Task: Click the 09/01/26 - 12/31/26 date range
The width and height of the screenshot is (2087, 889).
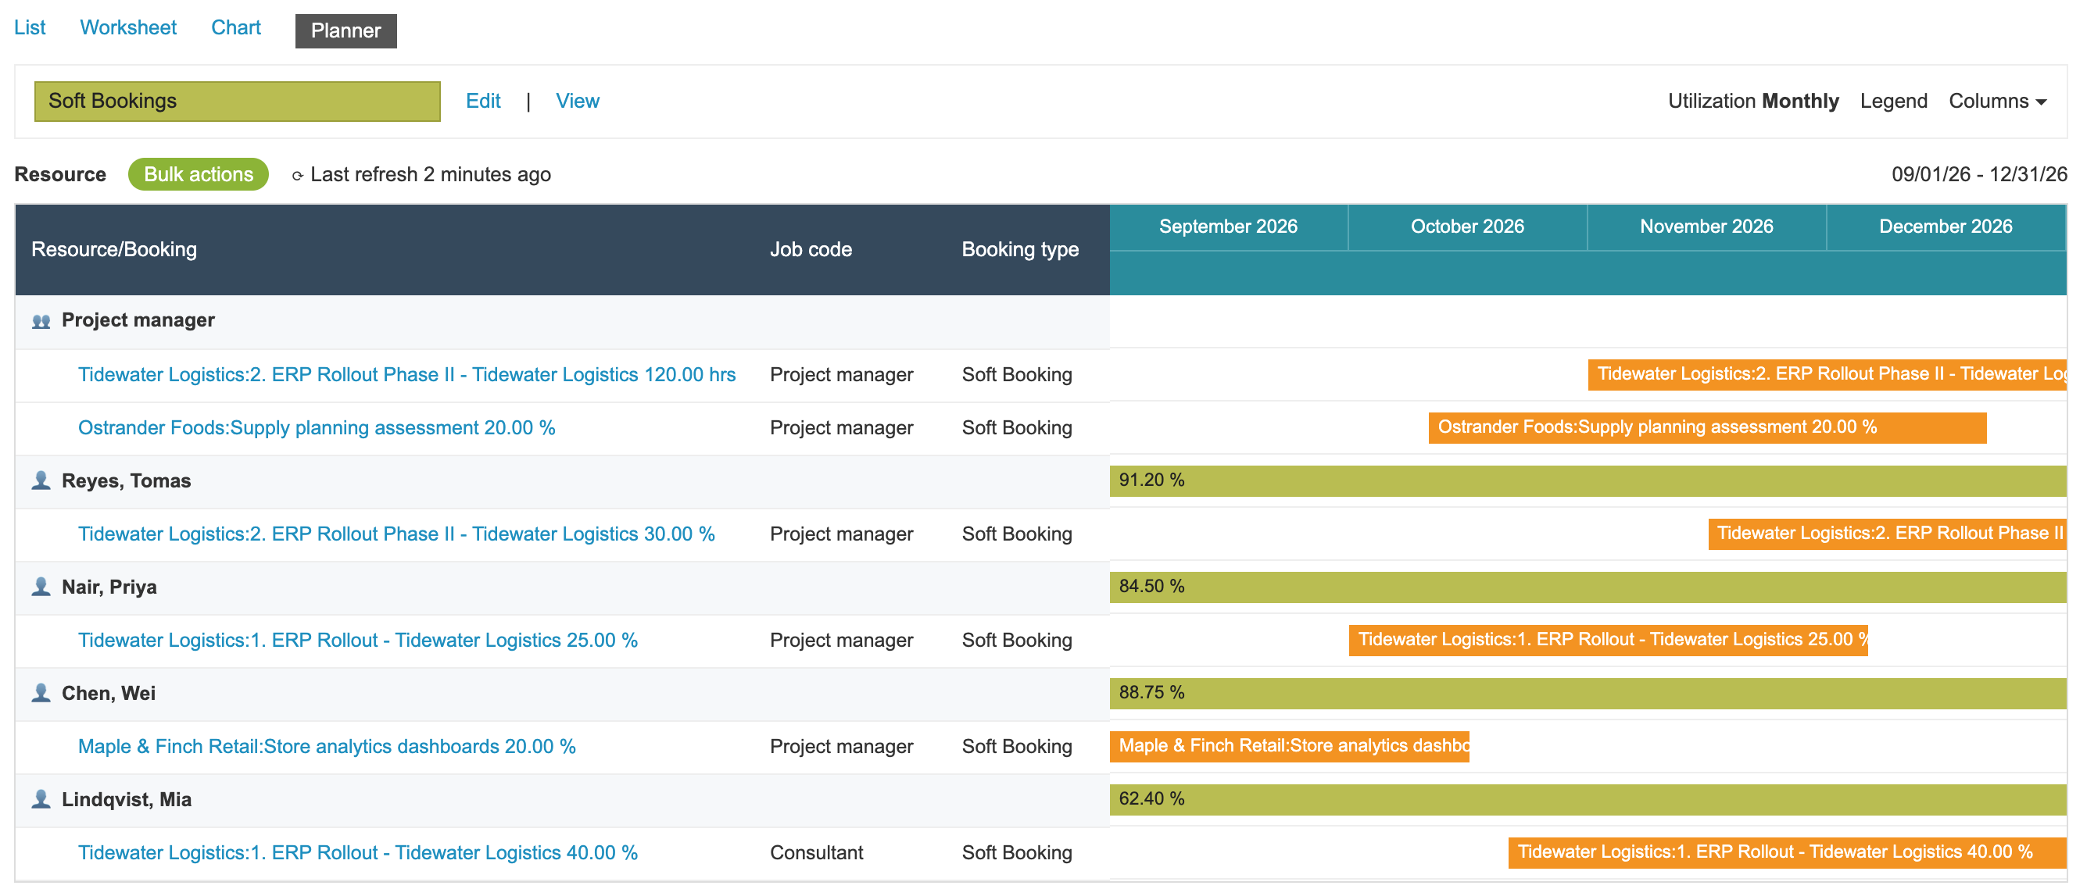Action: (1978, 175)
